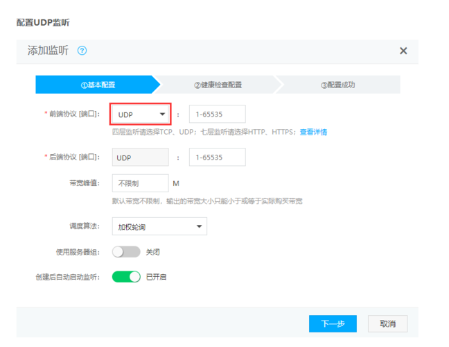The height and width of the screenshot is (347, 449).
Task: Disable the 创建后自动启动监听 switch
Action: 126,277
